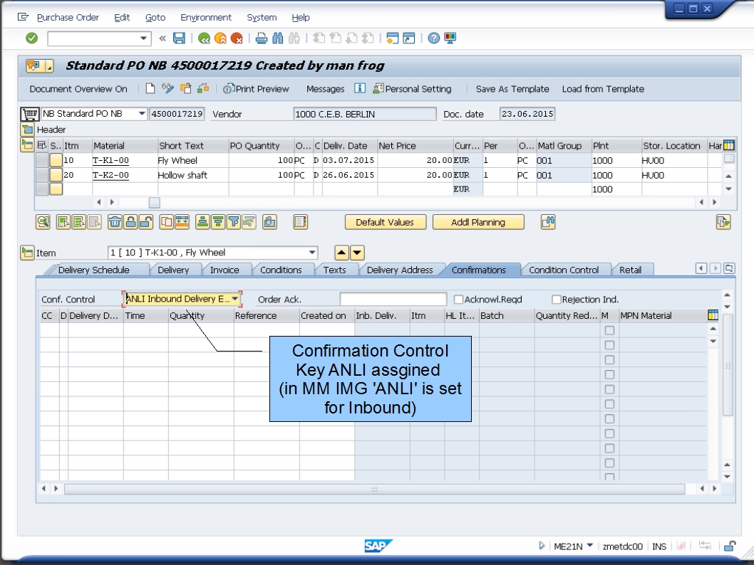Open the Goto menu
The width and height of the screenshot is (754, 565).
[x=155, y=17]
